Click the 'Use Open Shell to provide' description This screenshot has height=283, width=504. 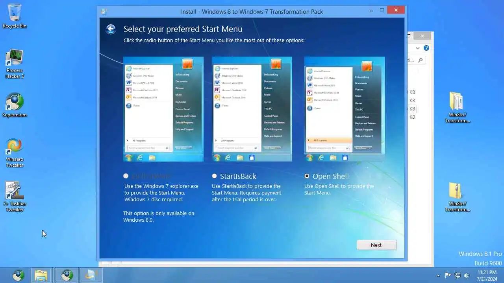[339, 189]
